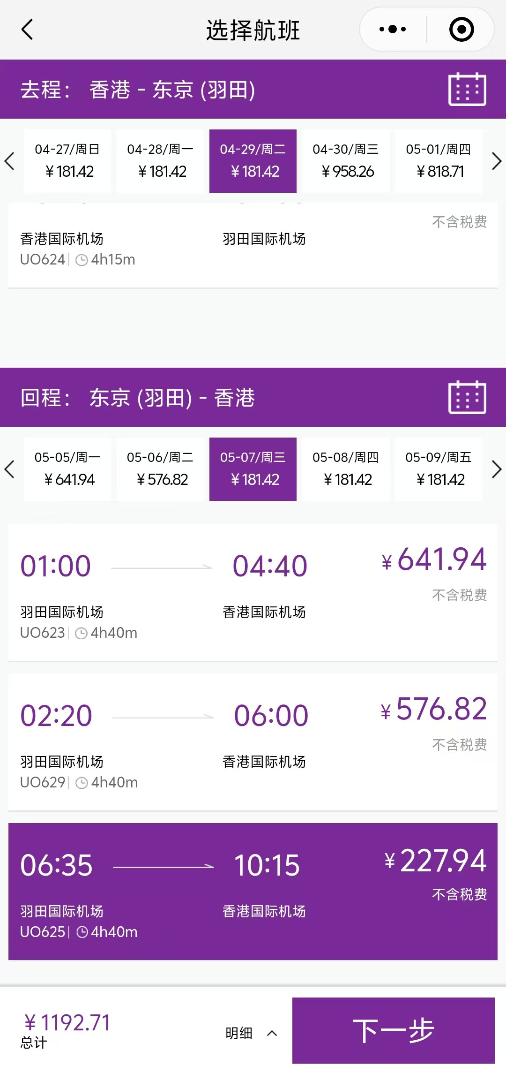Open calendar for outbound Hong Kong–Tokyo flight
This screenshot has width=506, height=1066.
[x=467, y=89]
